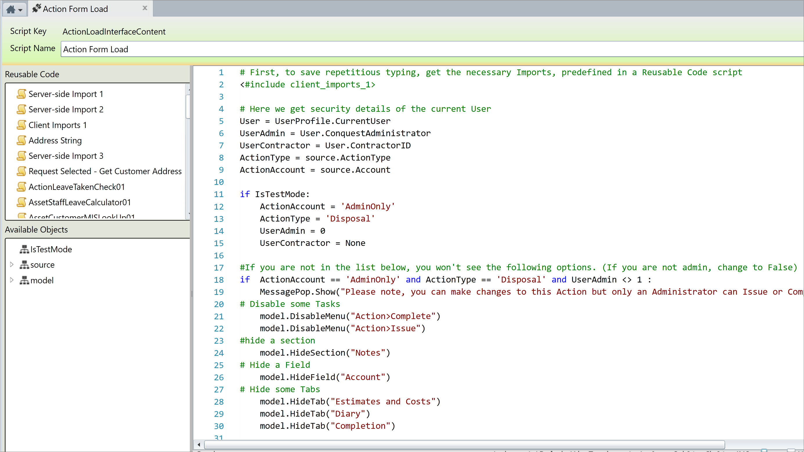Viewport: 804px width, 452px height.
Task: Click the ActionLeaveTakenCheck01 scroll icon
Action: pyautogui.click(x=21, y=187)
